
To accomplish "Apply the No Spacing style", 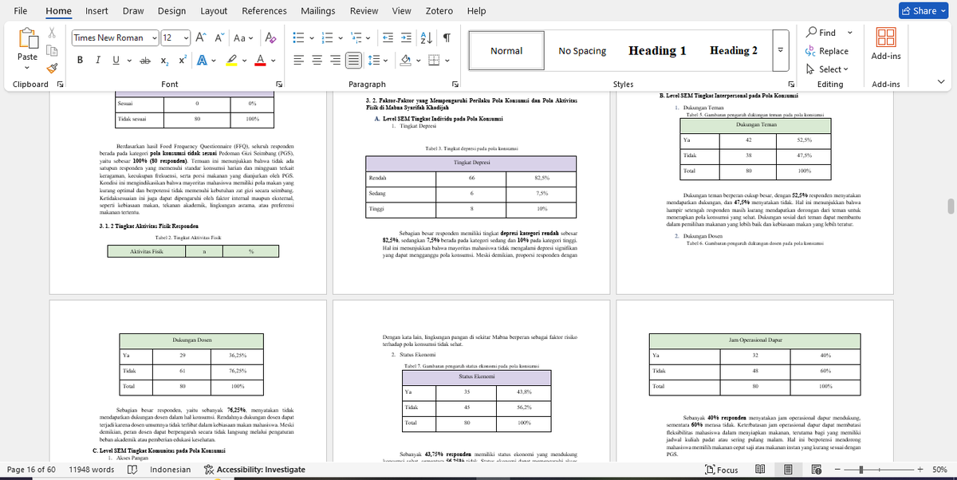I will tap(582, 51).
